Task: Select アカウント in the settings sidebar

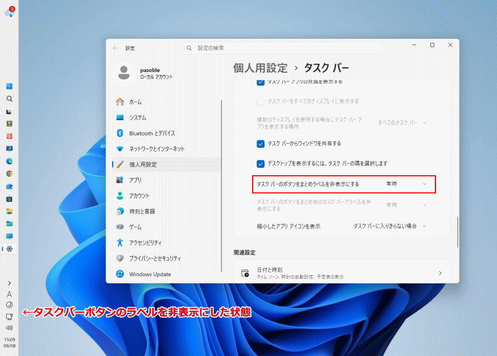Action: 166,196
